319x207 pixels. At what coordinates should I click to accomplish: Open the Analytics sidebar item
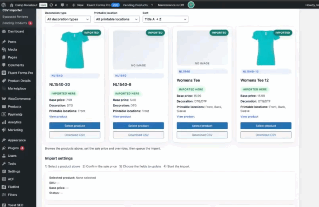15,122
